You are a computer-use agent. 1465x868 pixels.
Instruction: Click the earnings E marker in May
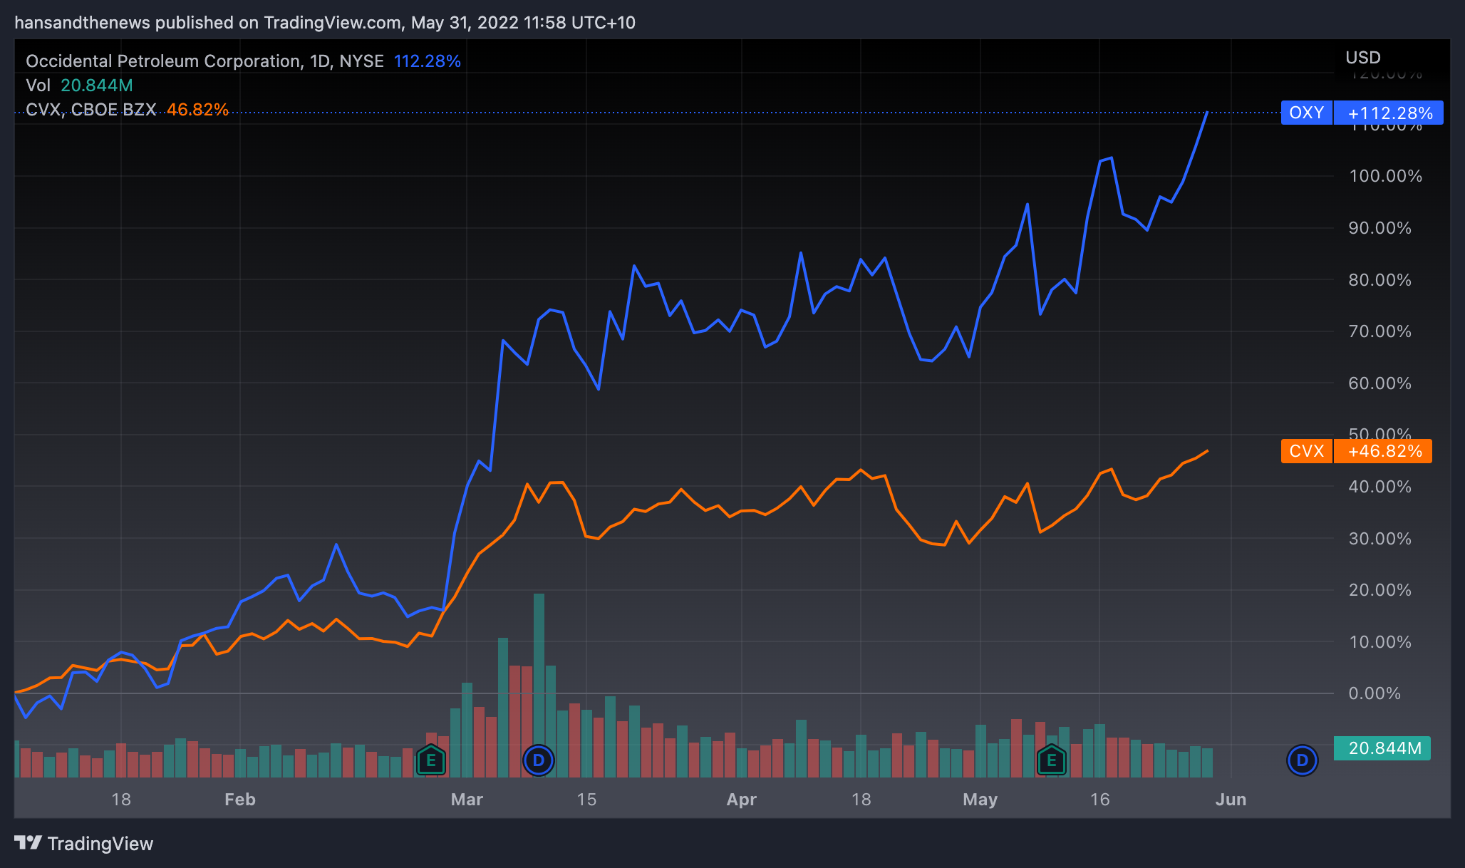(x=1052, y=760)
